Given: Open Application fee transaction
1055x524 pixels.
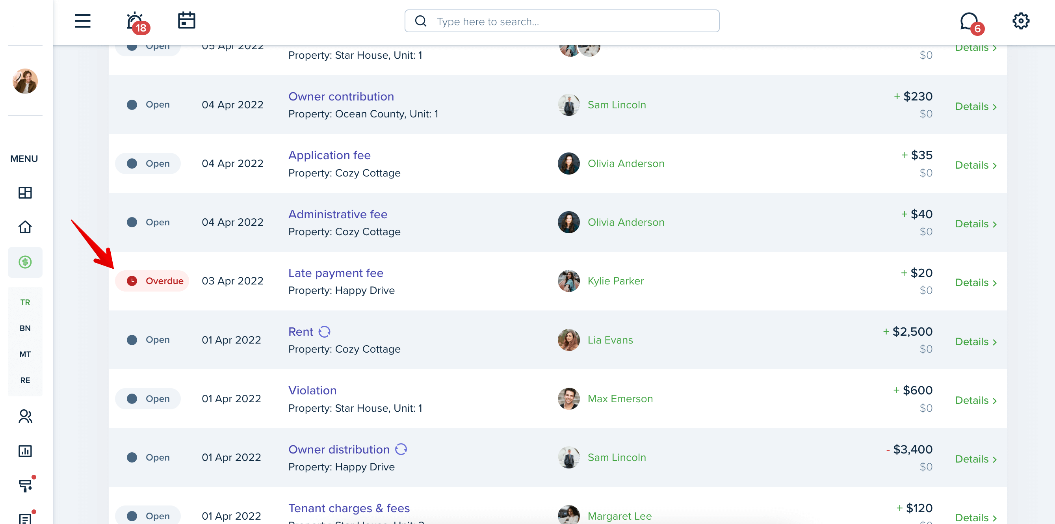Looking at the screenshot, I should click(329, 155).
